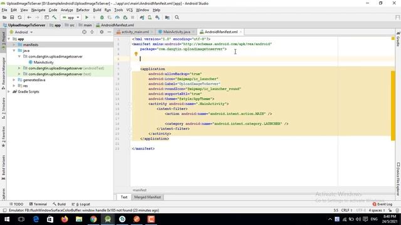Image resolution: width=401 pixels, height=225 pixels.
Task: Open Firefox from the taskbar
Action: [65, 219]
